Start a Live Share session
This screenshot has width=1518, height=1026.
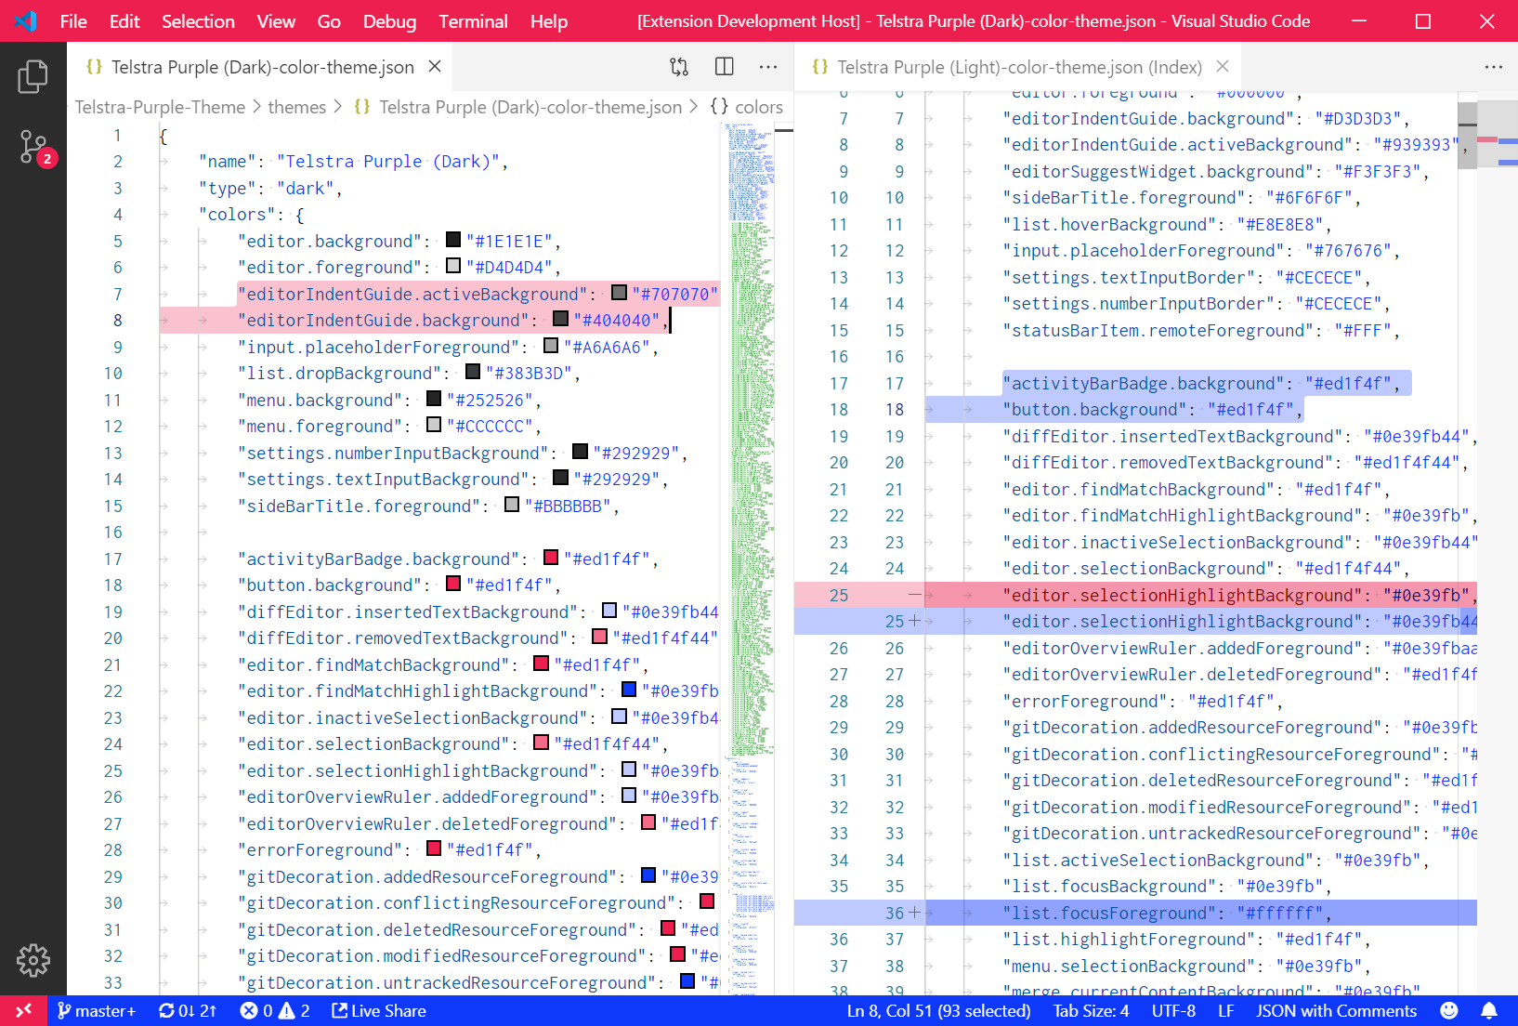[379, 1011]
